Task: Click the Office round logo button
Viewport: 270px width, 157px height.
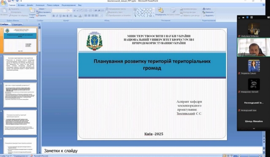Action: click(3, 3)
